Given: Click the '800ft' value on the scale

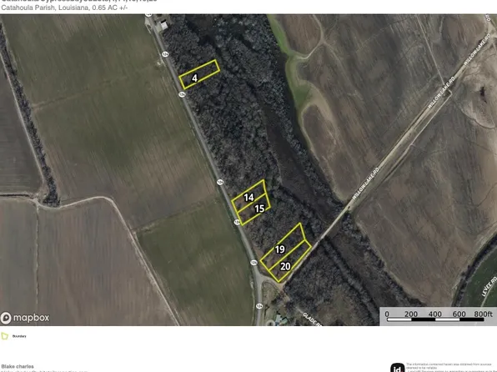Looking at the screenshot, I should (484, 314).
